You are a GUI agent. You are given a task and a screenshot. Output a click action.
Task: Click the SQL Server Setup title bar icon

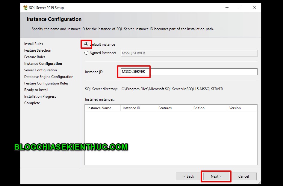coord(25,7)
